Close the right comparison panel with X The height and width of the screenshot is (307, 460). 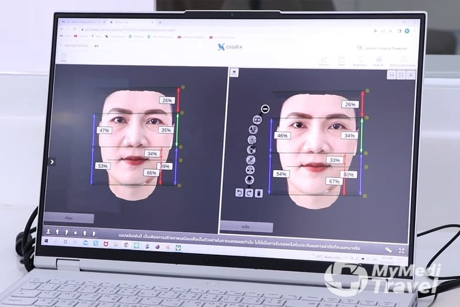click(x=411, y=75)
